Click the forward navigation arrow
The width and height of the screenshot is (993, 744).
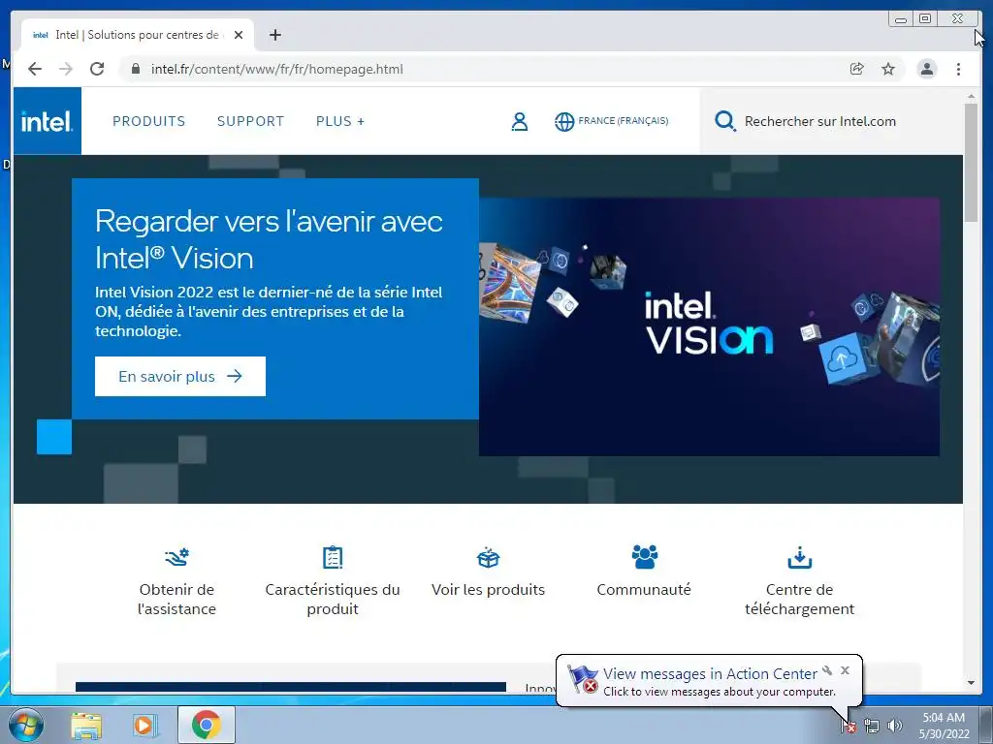pos(66,69)
